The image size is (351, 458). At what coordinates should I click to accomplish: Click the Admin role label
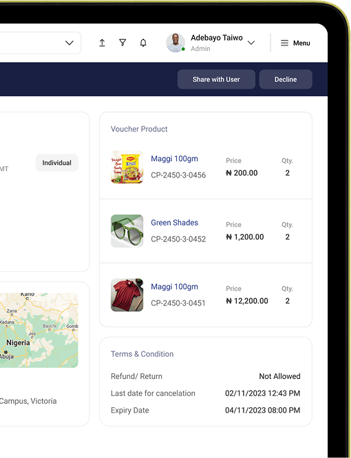[x=200, y=49]
